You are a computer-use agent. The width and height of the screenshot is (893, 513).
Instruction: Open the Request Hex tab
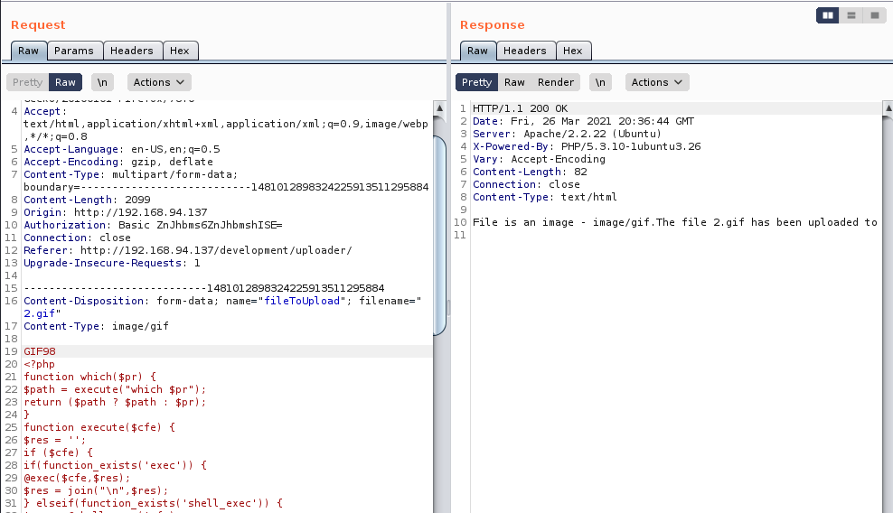[x=179, y=51]
